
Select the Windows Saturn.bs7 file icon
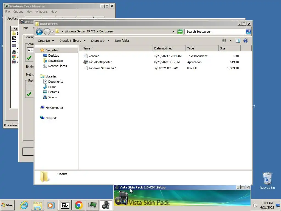[x=86, y=68]
